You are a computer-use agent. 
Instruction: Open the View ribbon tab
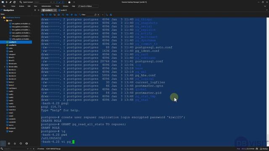click(35, 6)
